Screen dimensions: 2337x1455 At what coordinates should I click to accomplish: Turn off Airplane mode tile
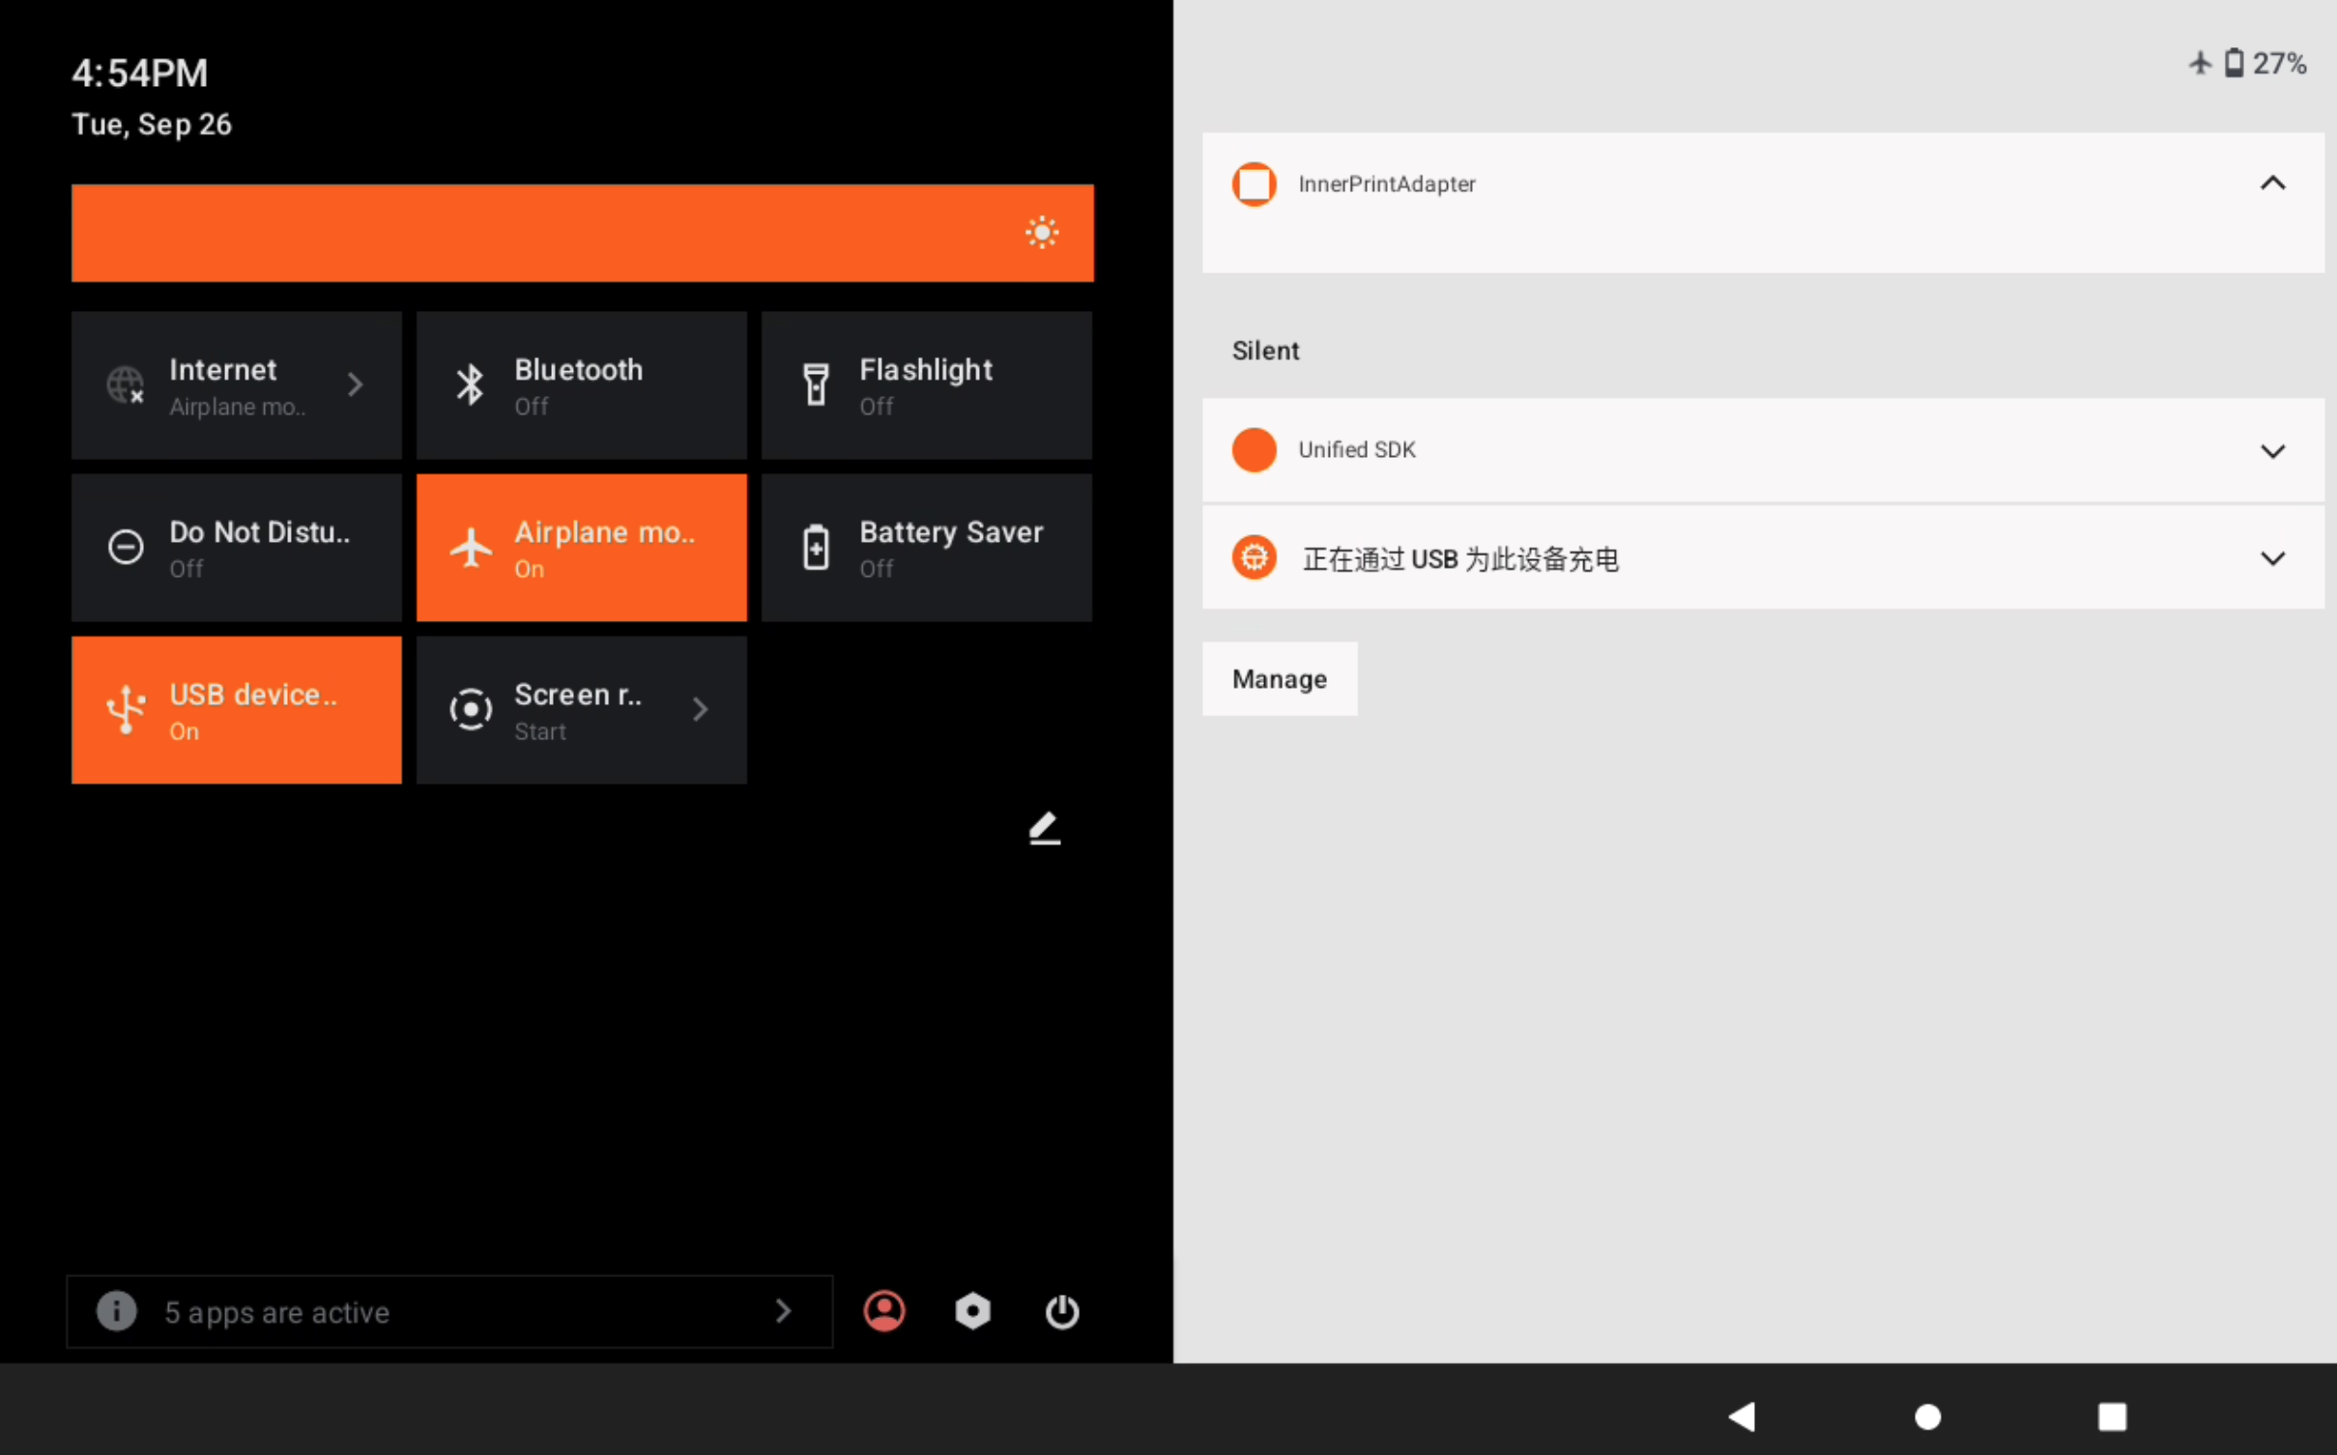click(581, 548)
